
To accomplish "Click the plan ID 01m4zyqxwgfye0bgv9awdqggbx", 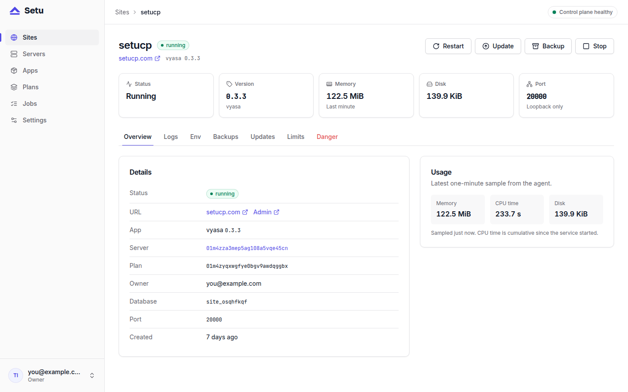I will (247, 266).
